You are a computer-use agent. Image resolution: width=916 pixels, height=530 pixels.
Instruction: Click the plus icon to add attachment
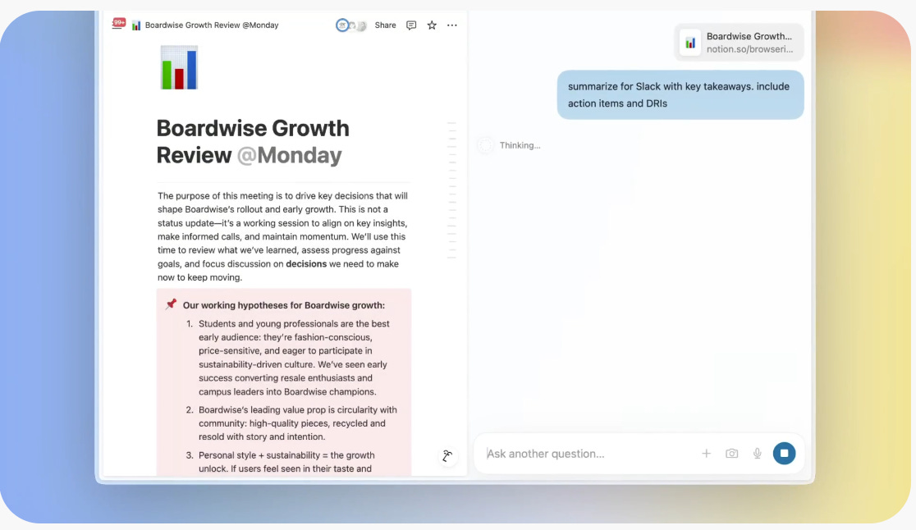706,454
